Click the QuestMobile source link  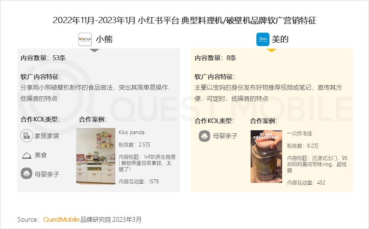[x=61, y=219]
